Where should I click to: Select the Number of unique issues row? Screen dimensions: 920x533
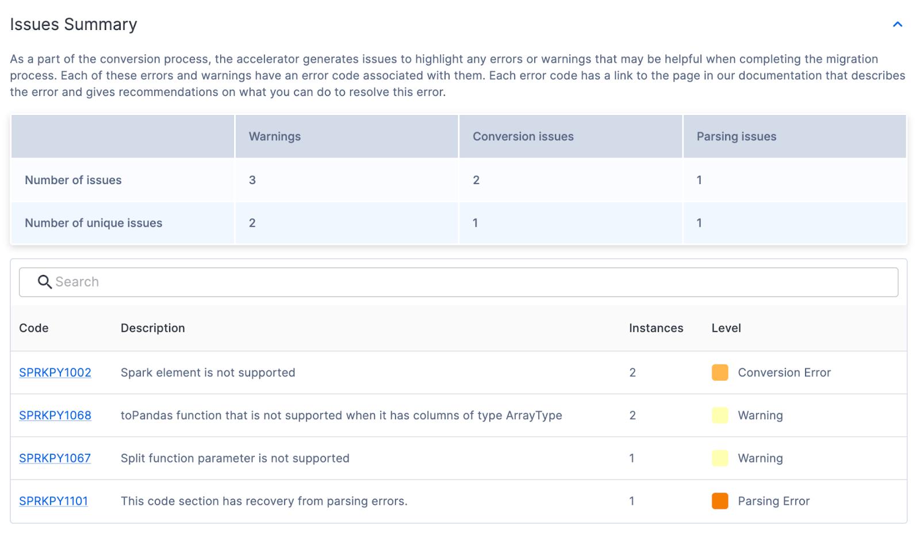point(94,223)
